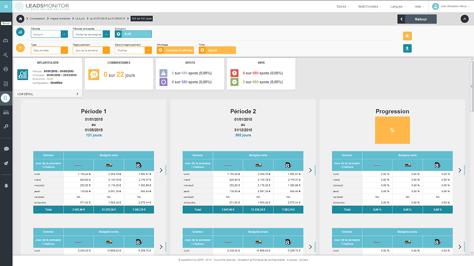The image size is (474, 266).
Task: Click the 365 jours text under Période 2
Action: [243, 135]
